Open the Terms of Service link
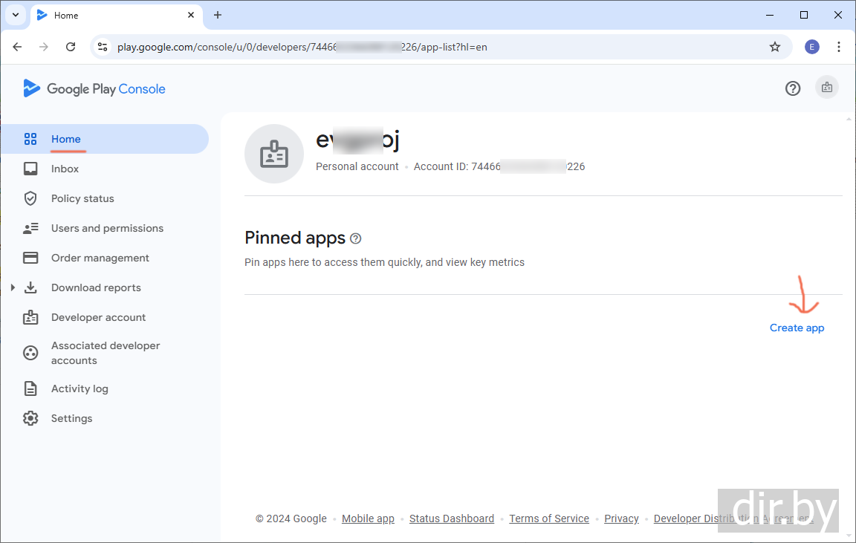Viewport: 856px width, 543px height. click(x=549, y=518)
